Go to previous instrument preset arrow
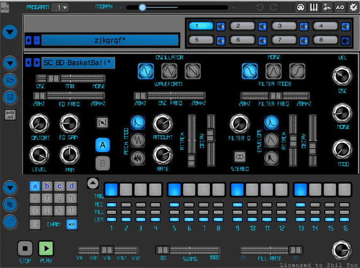This screenshot has height=268, width=360. point(28,63)
